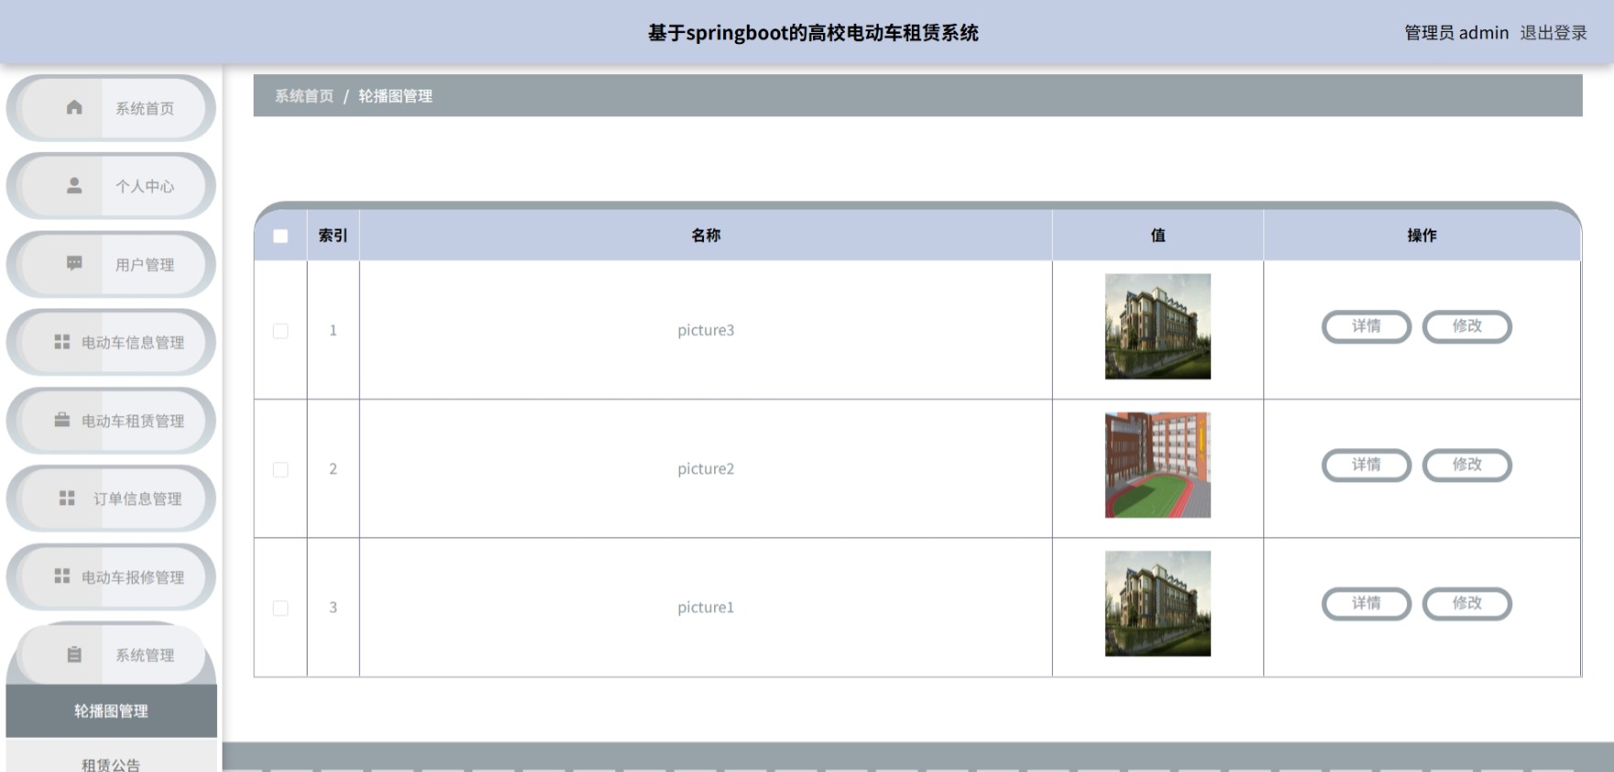
Task: Click the index cell for picture2 row
Action: pyautogui.click(x=333, y=468)
